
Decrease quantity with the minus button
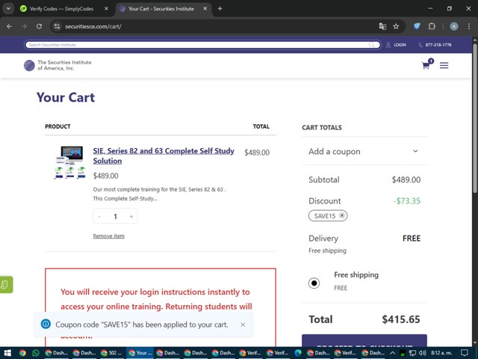(x=99, y=216)
